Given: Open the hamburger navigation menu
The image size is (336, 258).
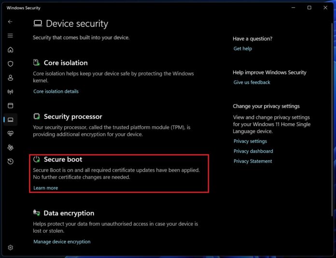Looking at the screenshot, I should (10, 36).
